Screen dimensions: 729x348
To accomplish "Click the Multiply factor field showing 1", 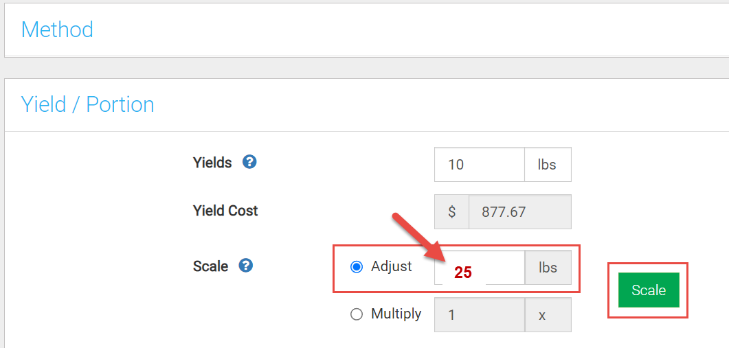I will (479, 315).
